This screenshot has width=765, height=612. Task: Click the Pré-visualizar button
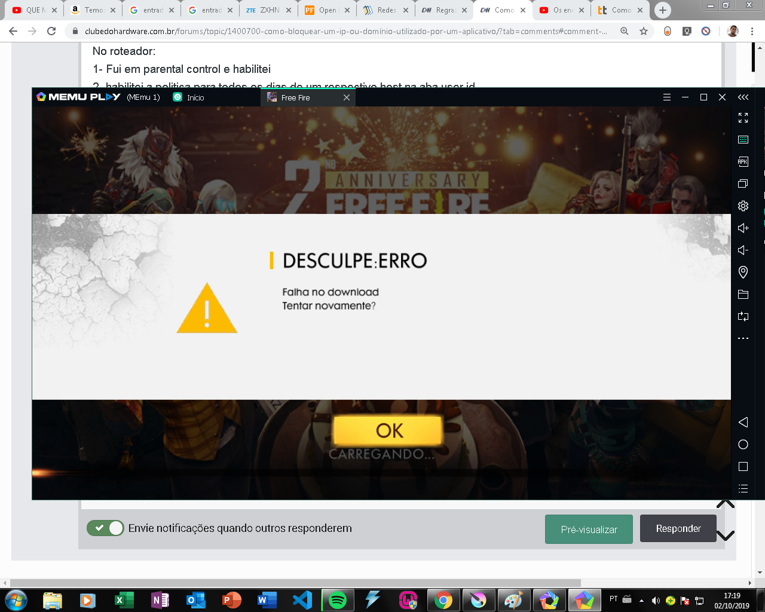click(589, 529)
